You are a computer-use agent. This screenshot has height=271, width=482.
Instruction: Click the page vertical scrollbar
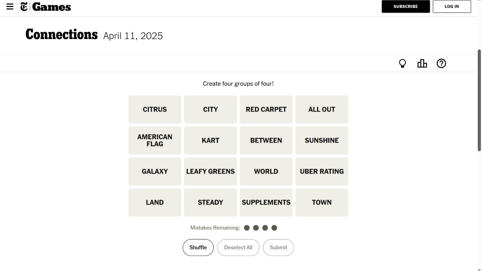point(479,100)
